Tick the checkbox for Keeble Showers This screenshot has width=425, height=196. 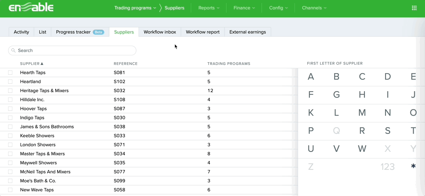(10, 136)
